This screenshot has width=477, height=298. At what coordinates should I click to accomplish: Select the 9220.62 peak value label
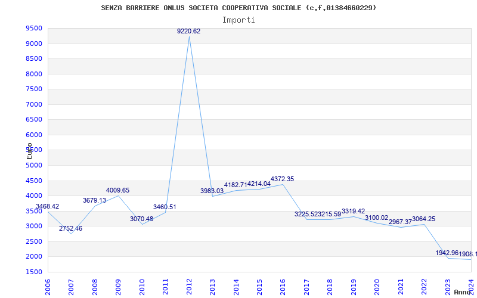coord(188,32)
